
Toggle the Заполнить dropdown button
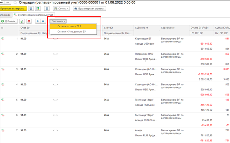(x=58, y=21)
